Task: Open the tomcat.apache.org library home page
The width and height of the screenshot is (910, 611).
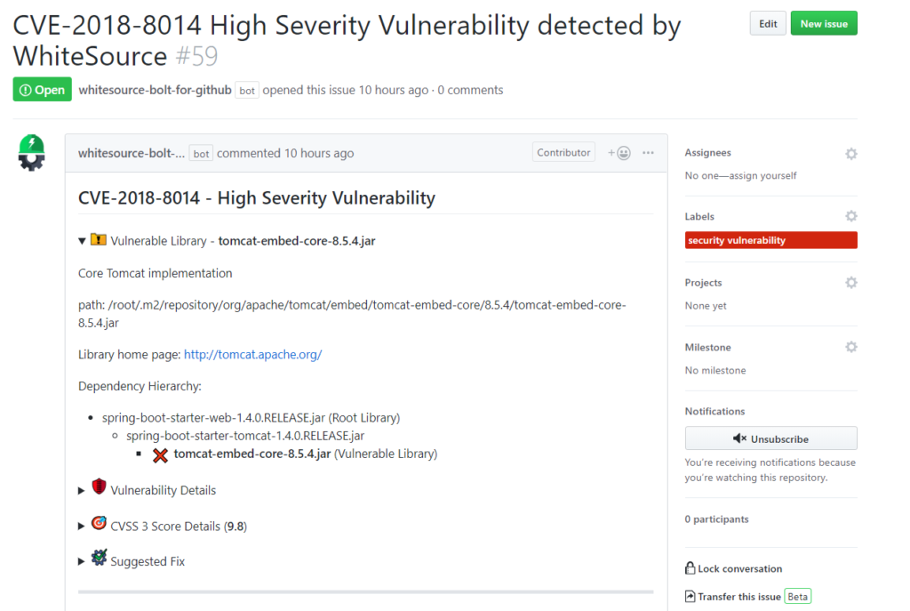Action: [252, 354]
